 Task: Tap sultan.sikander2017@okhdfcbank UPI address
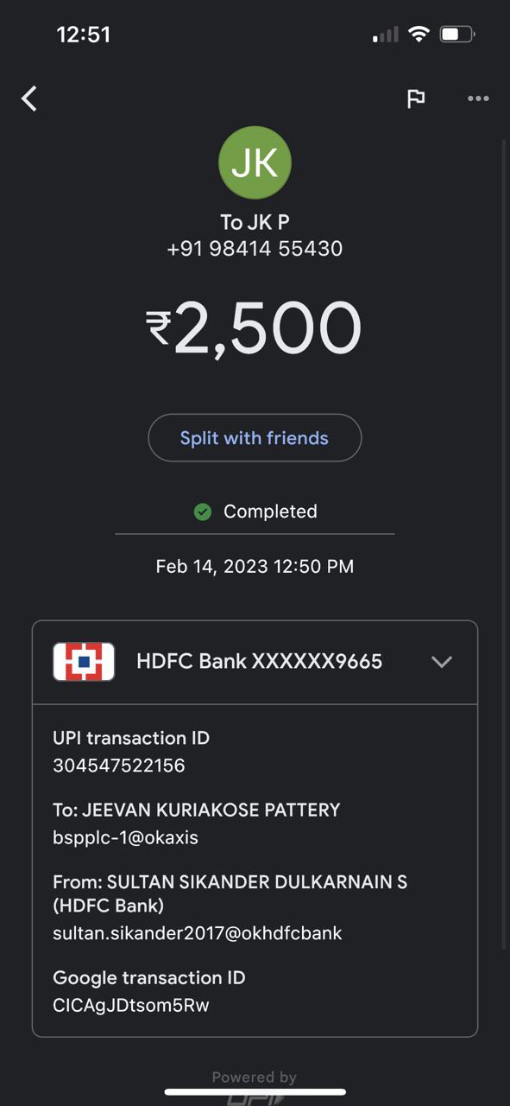[198, 933]
